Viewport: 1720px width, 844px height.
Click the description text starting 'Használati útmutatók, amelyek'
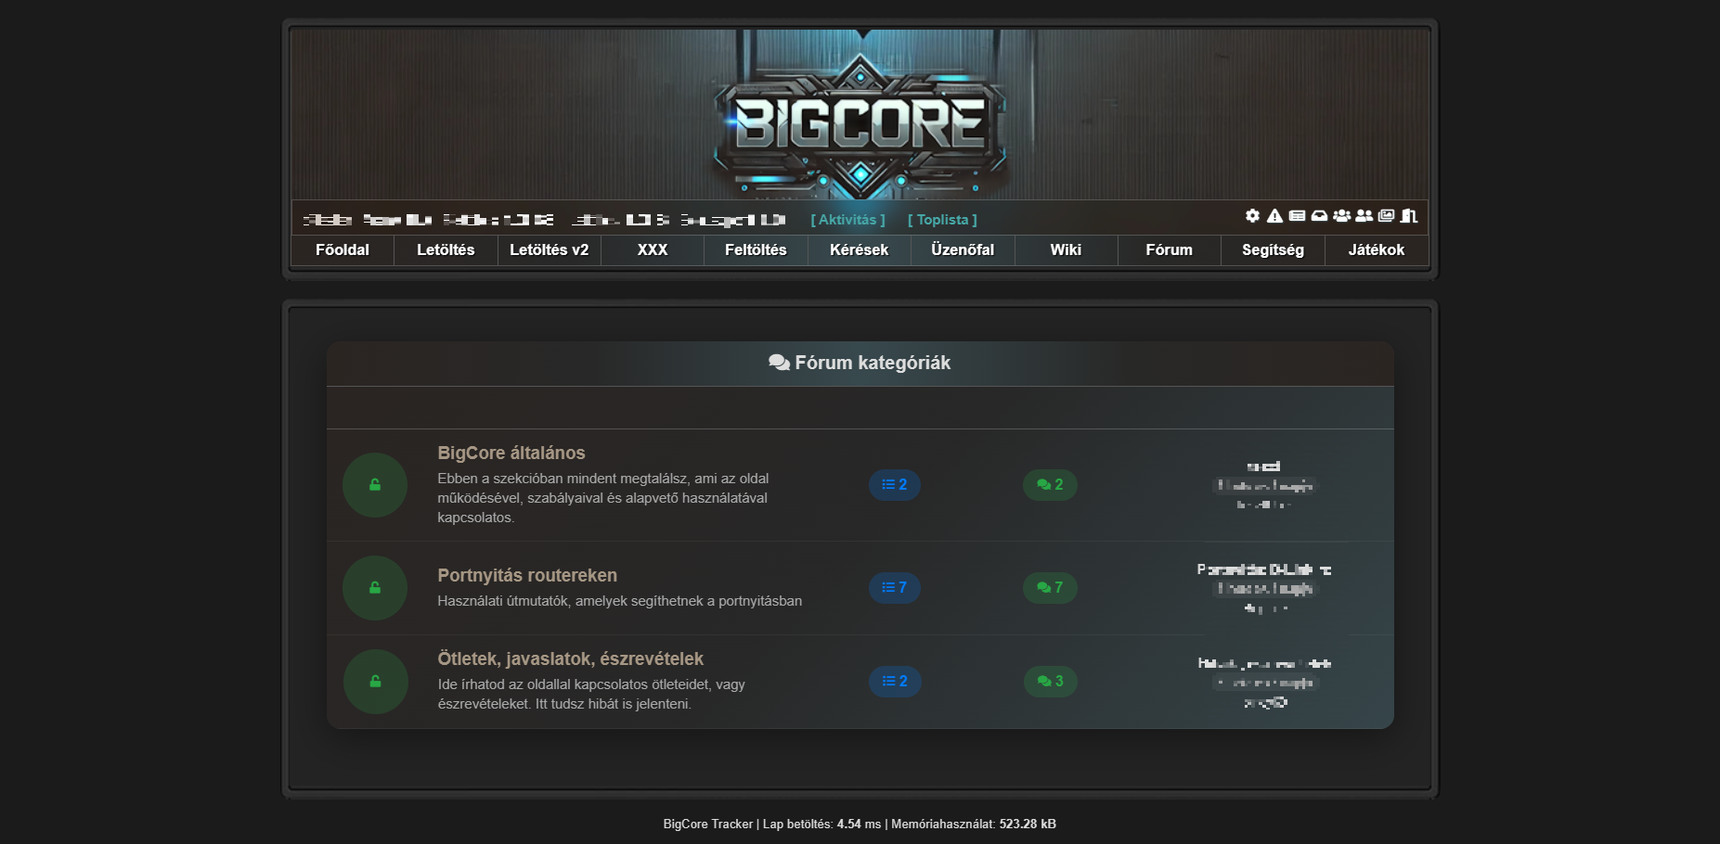620,601
